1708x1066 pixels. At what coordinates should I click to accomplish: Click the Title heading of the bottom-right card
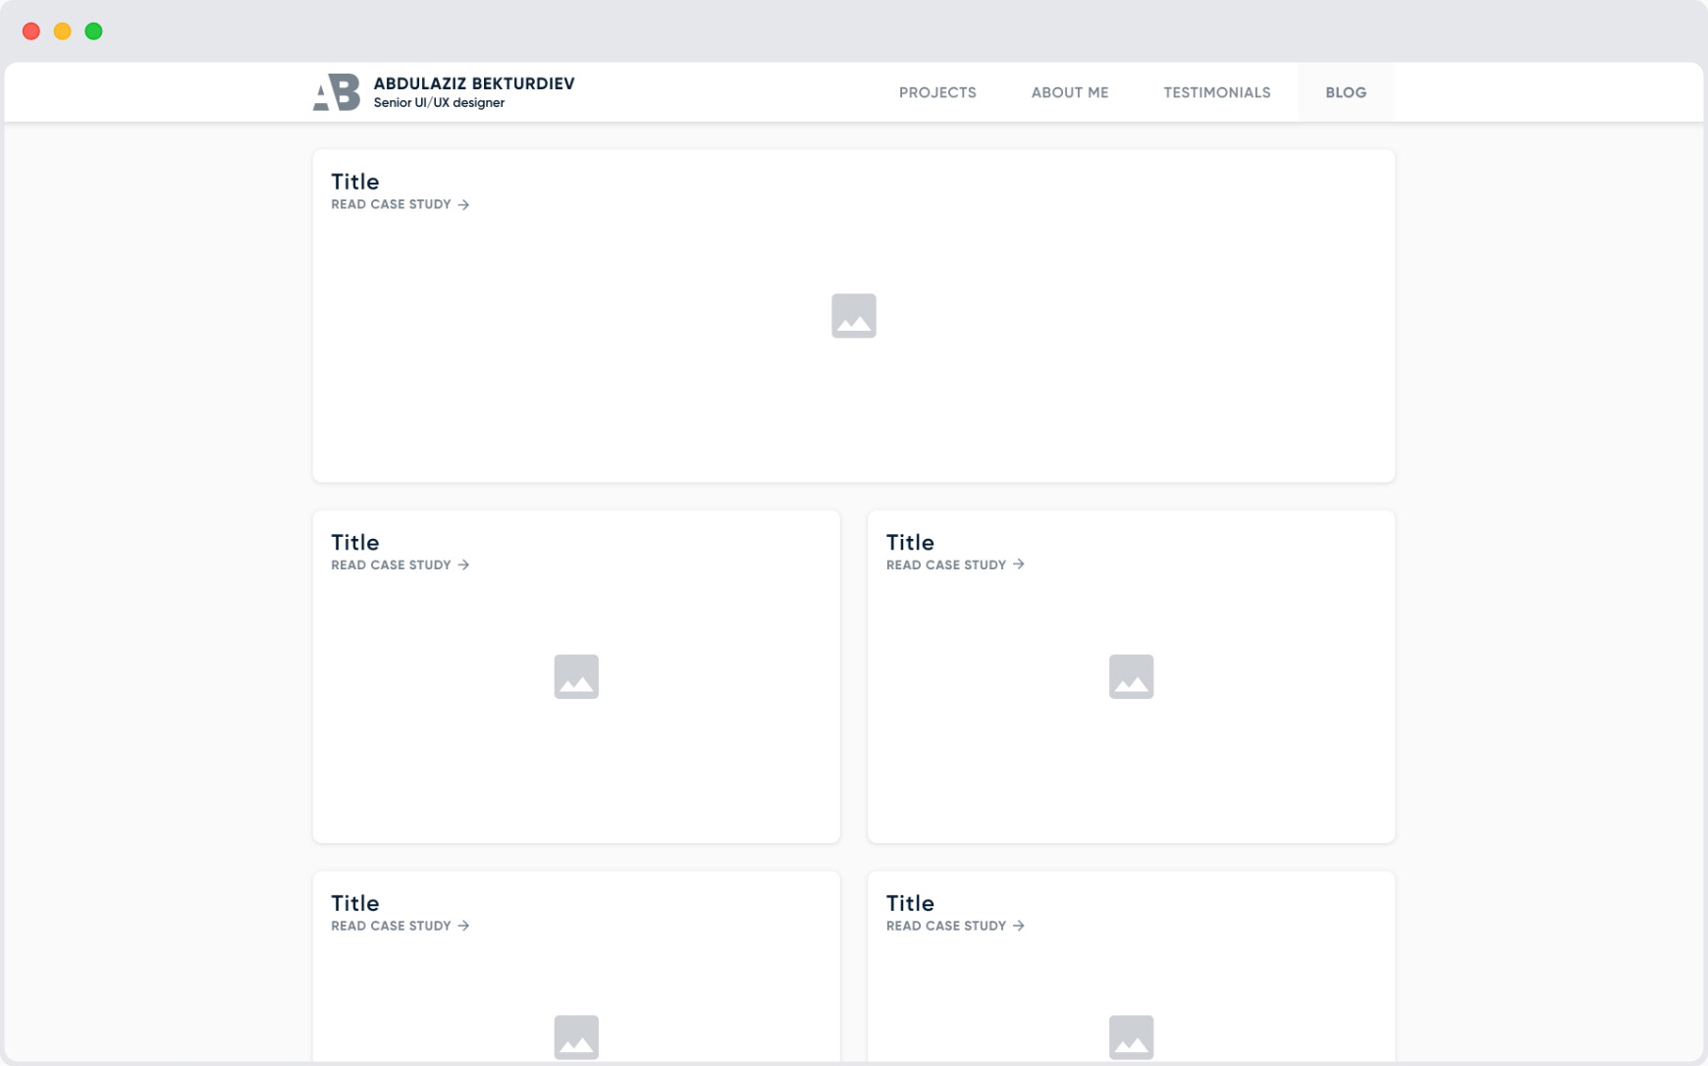pos(910,903)
